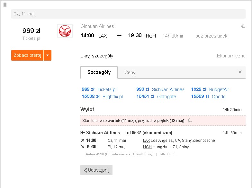Click the moon icon in the pink arrival notice
Viewport: 252px width, 188px height.
pos(190,120)
